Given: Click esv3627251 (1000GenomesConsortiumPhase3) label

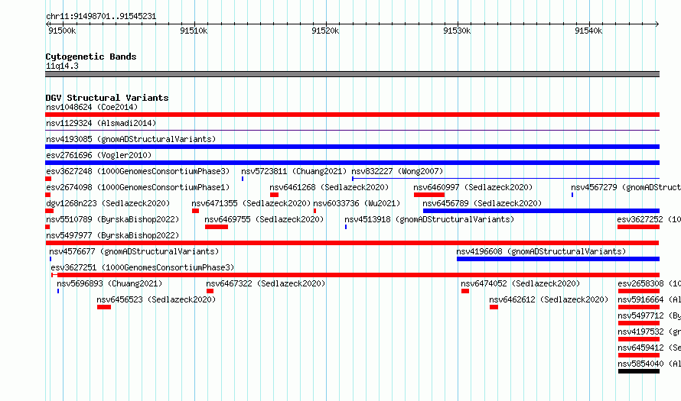Looking at the screenshot, I should [142, 267].
